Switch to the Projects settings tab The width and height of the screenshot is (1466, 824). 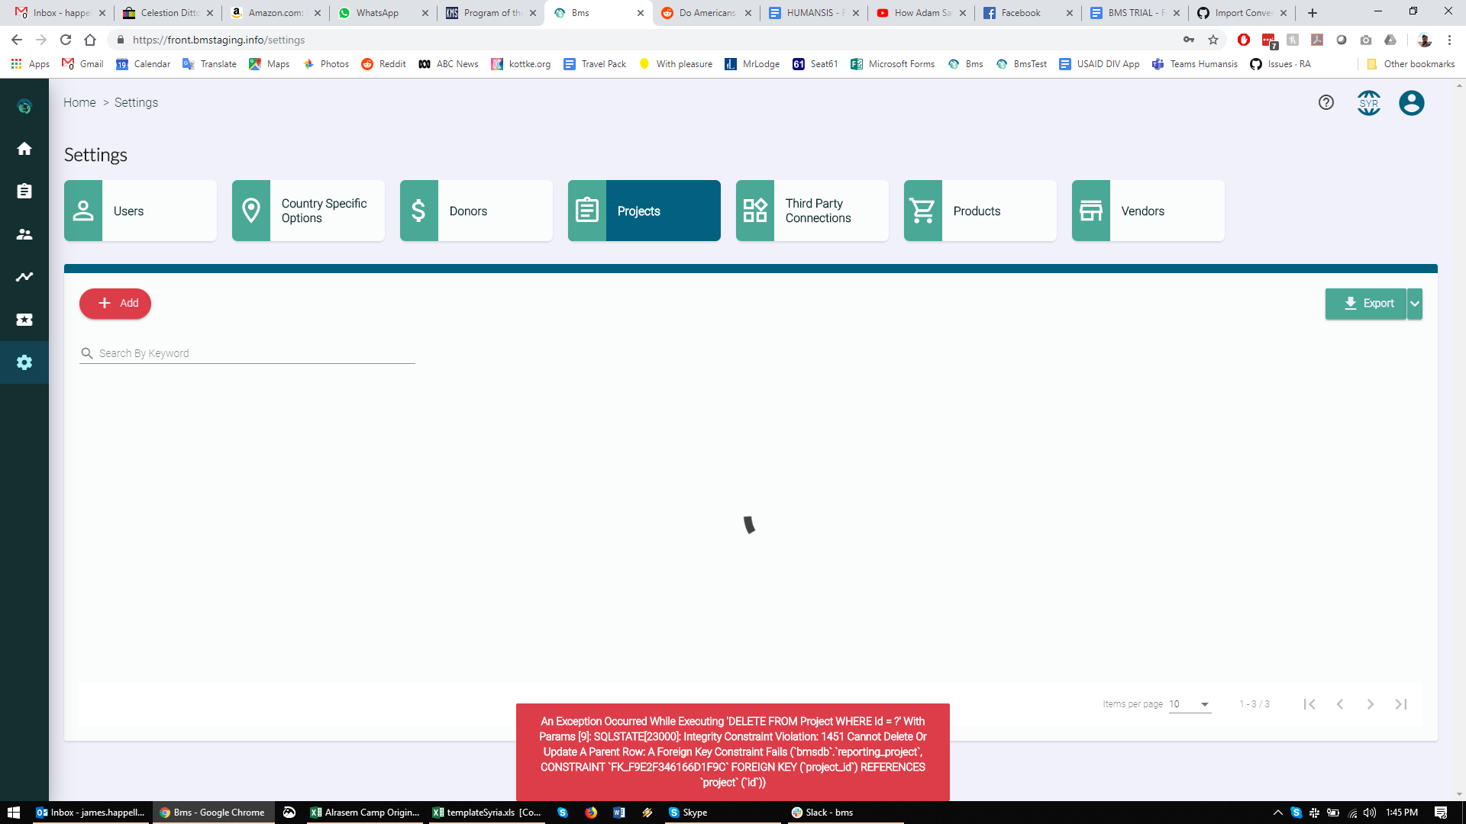[x=644, y=211]
